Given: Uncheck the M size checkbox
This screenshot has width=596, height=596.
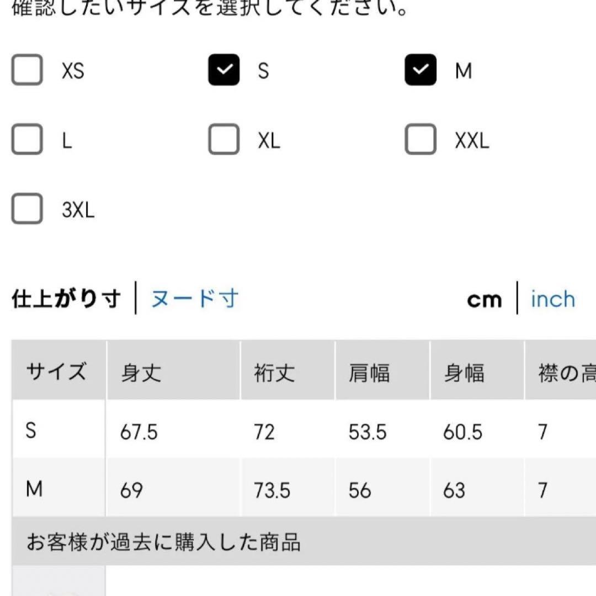Looking at the screenshot, I should (x=421, y=70).
